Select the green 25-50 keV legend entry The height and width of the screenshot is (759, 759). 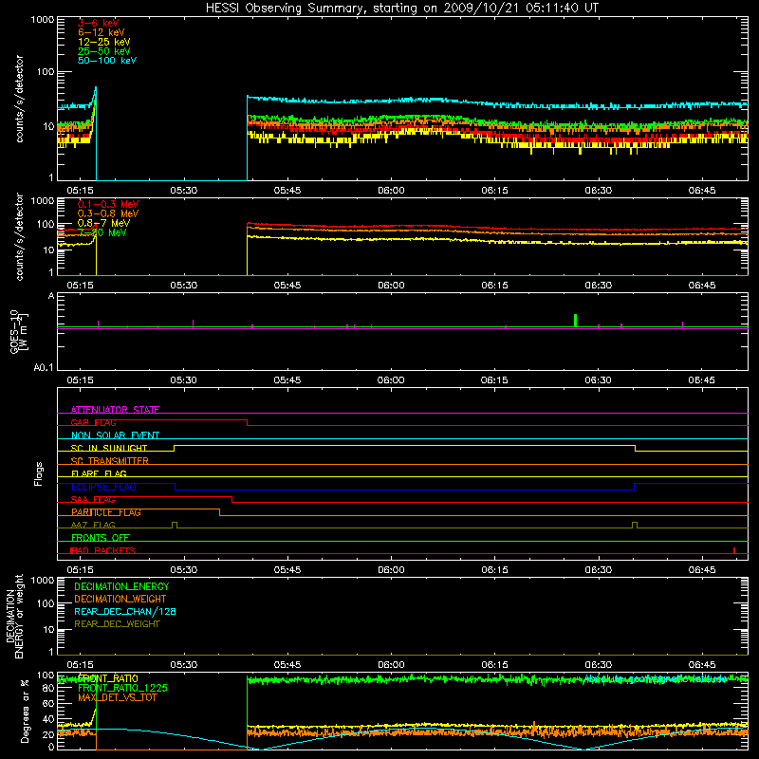coord(103,51)
